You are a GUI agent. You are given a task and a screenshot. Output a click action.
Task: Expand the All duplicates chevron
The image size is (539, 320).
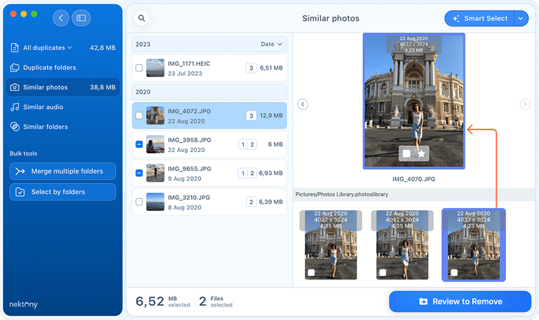(x=70, y=47)
